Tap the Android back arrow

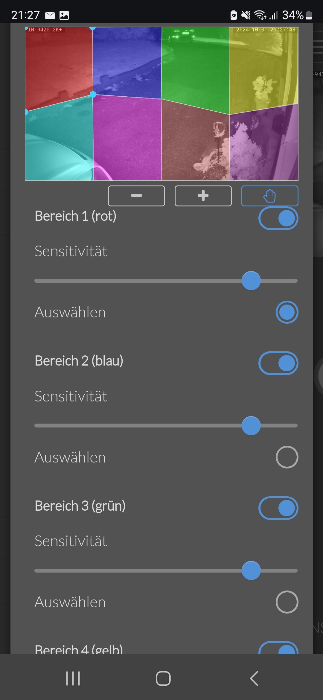click(x=254, y=678)
